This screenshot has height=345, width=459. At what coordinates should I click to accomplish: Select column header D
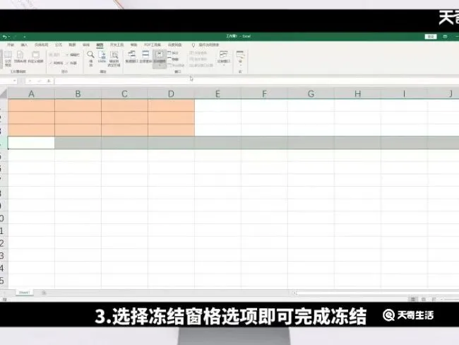point(171,94)
